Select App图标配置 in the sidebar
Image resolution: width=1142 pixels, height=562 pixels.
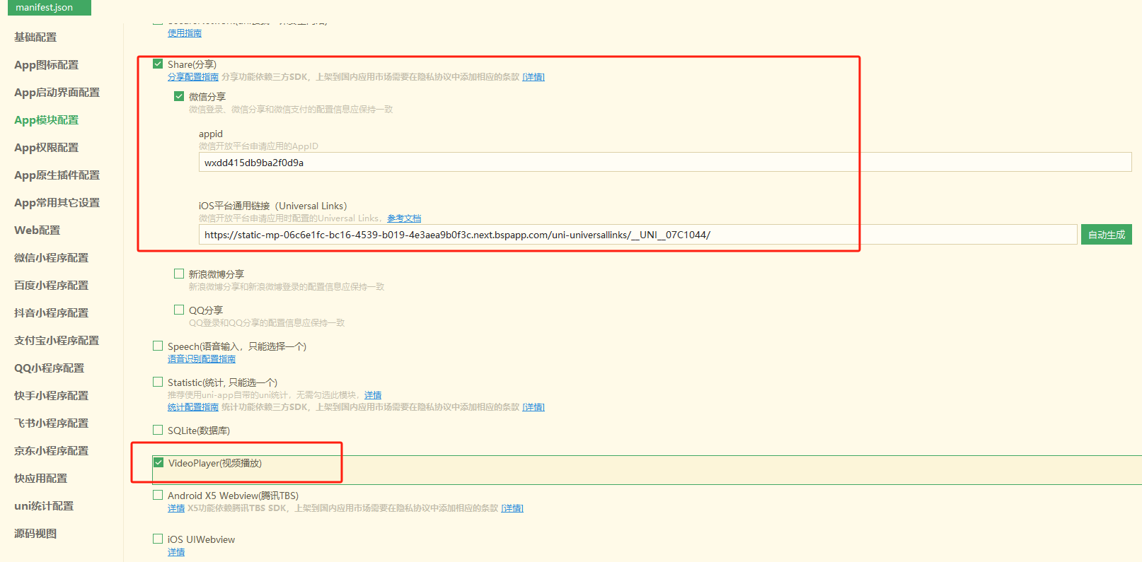[47, 65]
